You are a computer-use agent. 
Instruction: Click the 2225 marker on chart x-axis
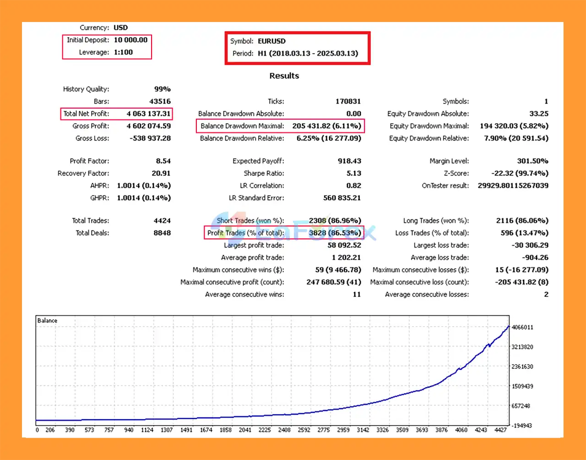(x=265, y=430)
